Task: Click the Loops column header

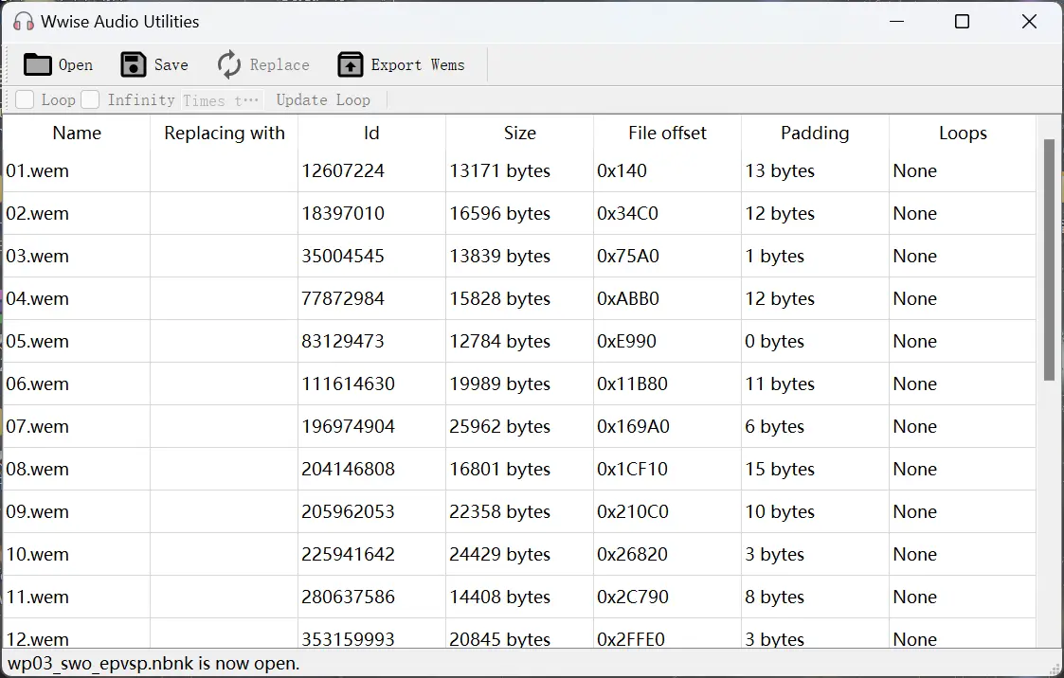Action: tap(963, 134)
